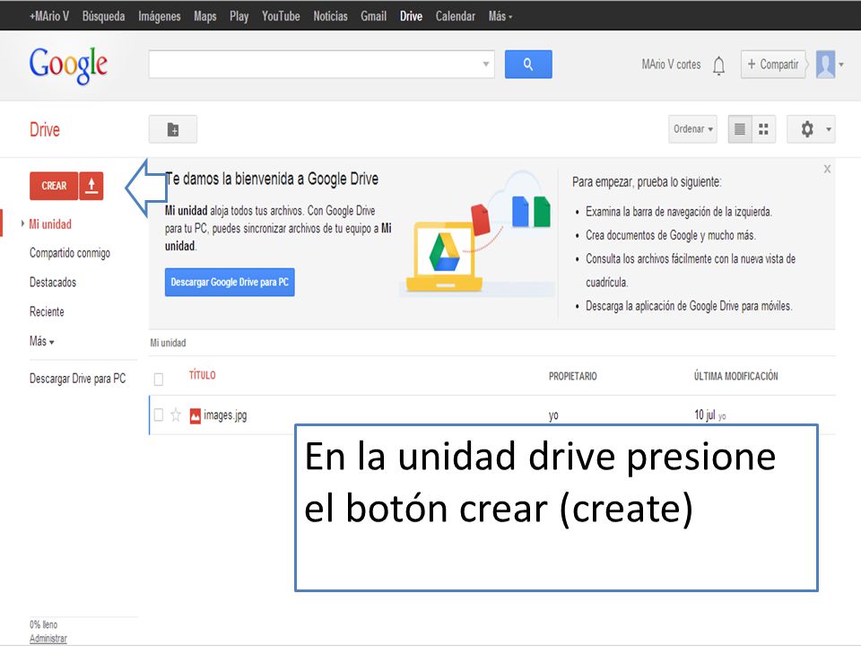Click the blue search magnifier button

[x=528, y=65]
